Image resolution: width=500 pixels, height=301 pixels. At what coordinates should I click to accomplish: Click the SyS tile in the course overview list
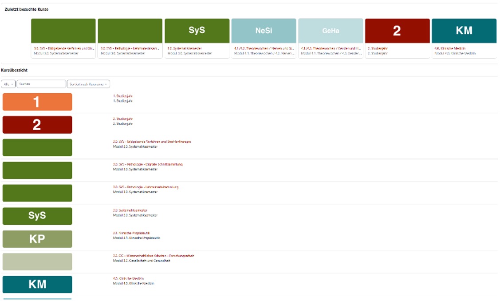point(37,216)
